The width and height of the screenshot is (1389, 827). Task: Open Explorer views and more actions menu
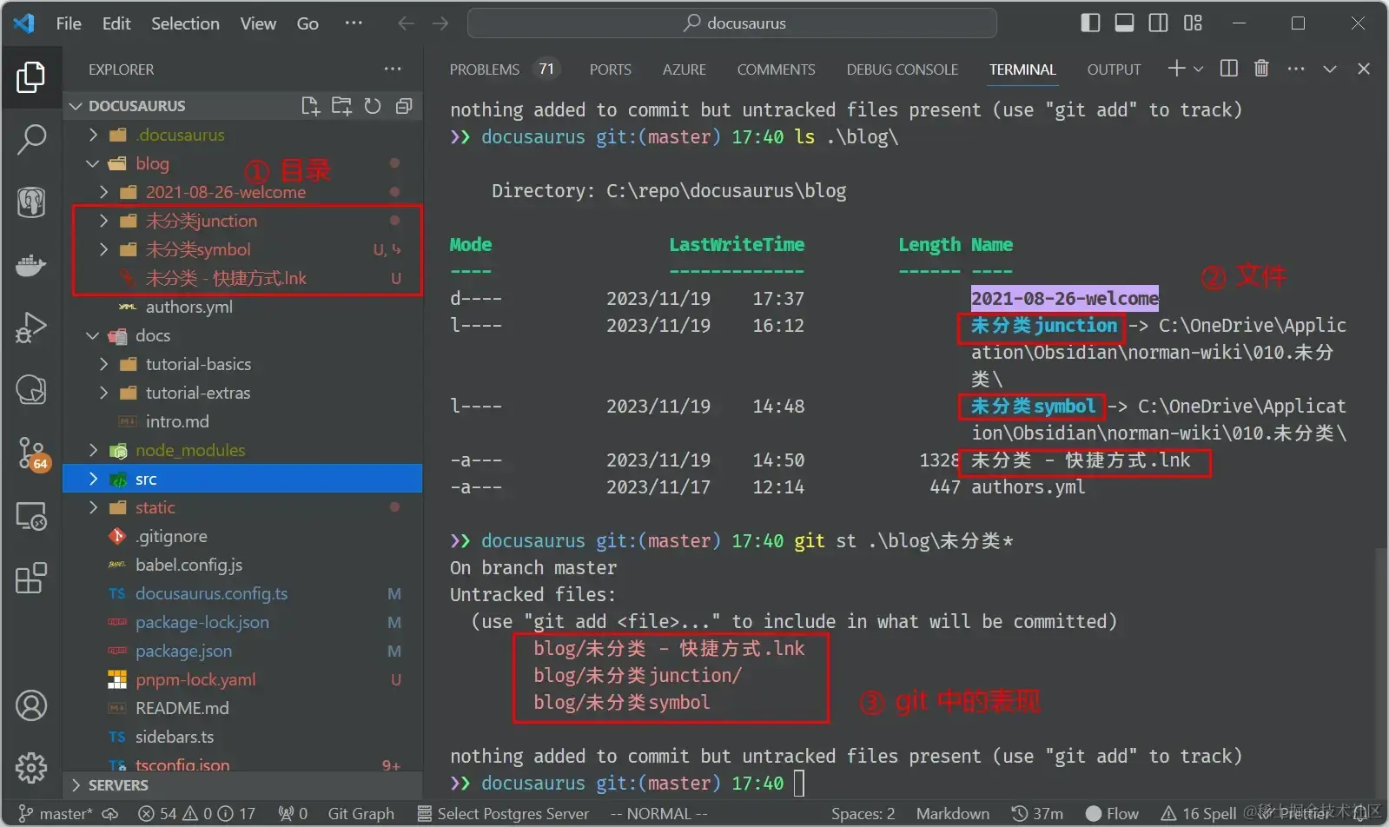(394, 69)
